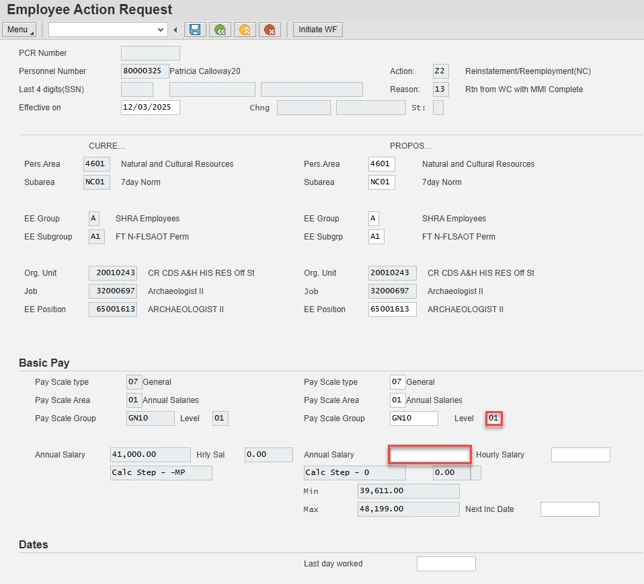Click the orange Exit icon
This screenshot has width=644, height=584.
245,30
